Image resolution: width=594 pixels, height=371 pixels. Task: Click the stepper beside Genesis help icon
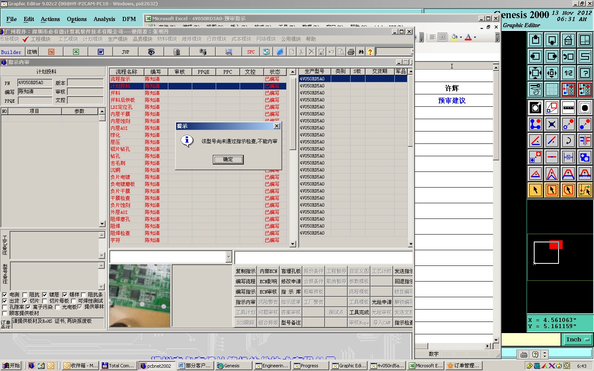coord(544,355)
